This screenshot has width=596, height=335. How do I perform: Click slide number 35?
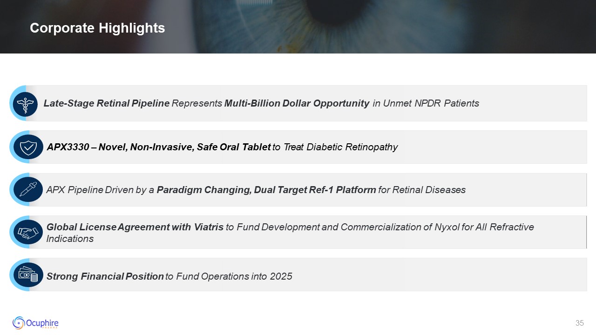click(579, 323)
